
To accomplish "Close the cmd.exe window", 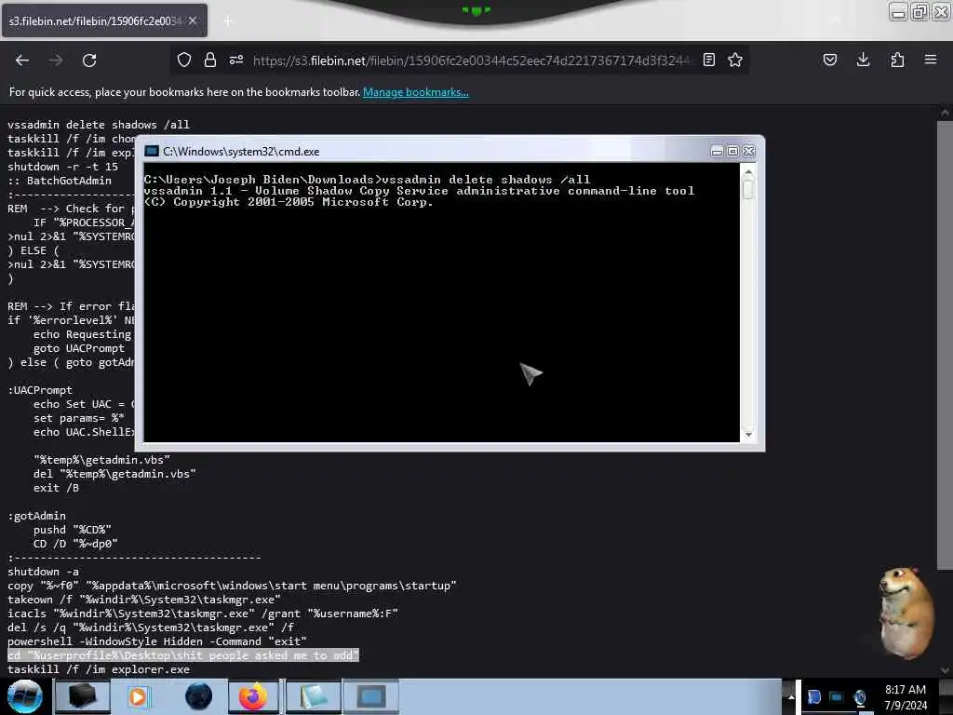I will click(749, 152).
